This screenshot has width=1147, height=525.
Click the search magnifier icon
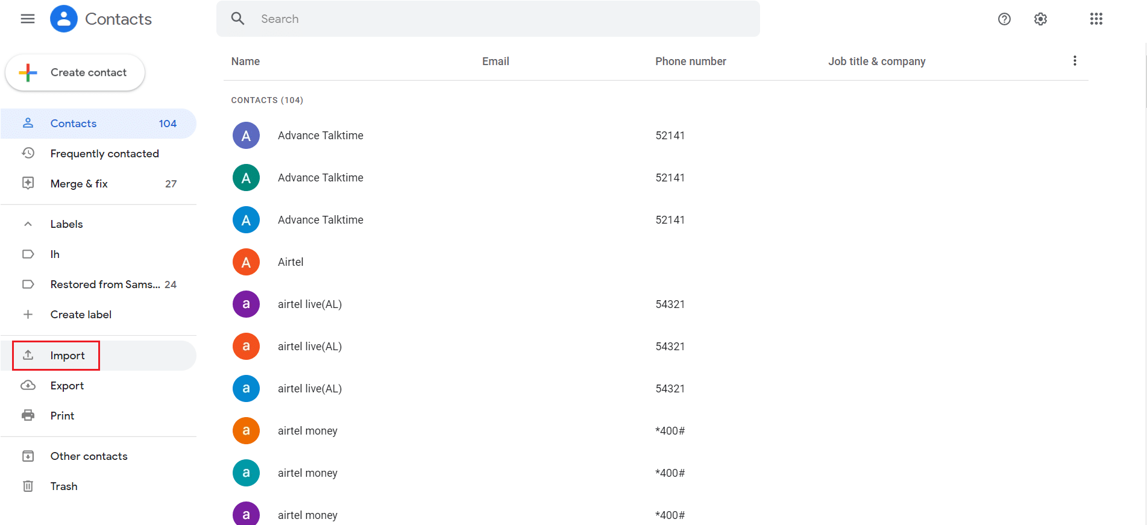[x=238, y=19]
